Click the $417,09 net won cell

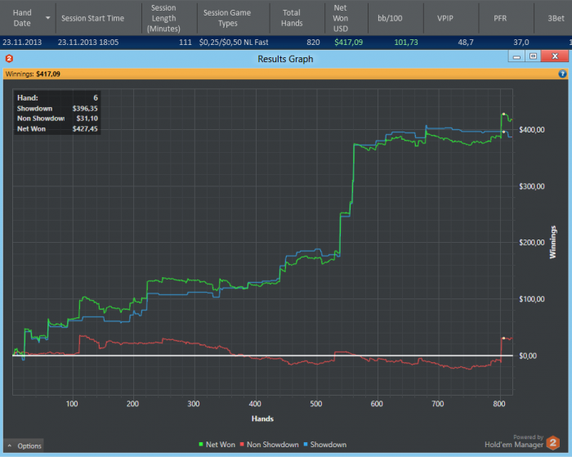coord(348,43)
